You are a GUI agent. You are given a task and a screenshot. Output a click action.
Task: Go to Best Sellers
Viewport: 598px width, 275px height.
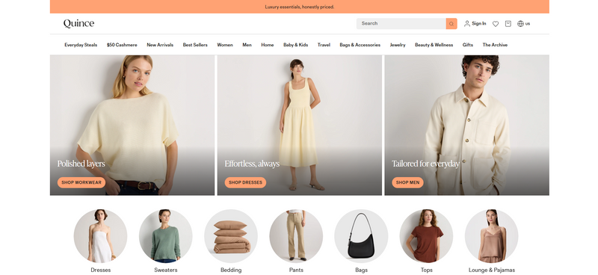pos(195,45)
